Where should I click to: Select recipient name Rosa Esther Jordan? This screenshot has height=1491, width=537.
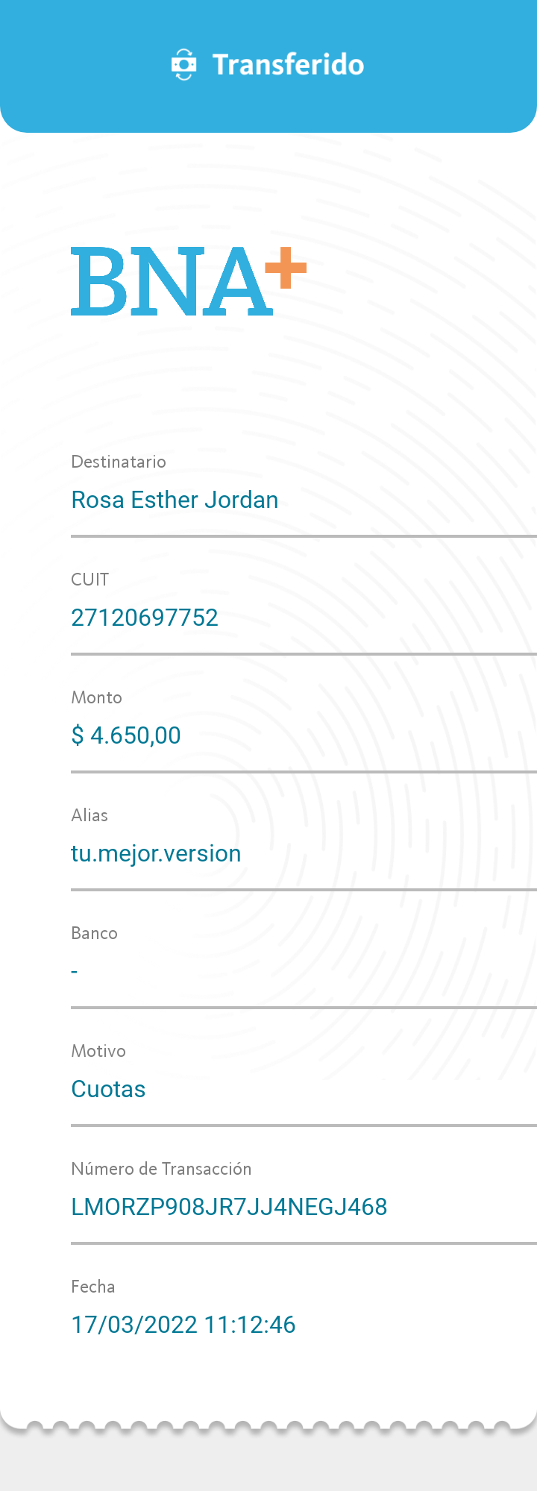175,500
